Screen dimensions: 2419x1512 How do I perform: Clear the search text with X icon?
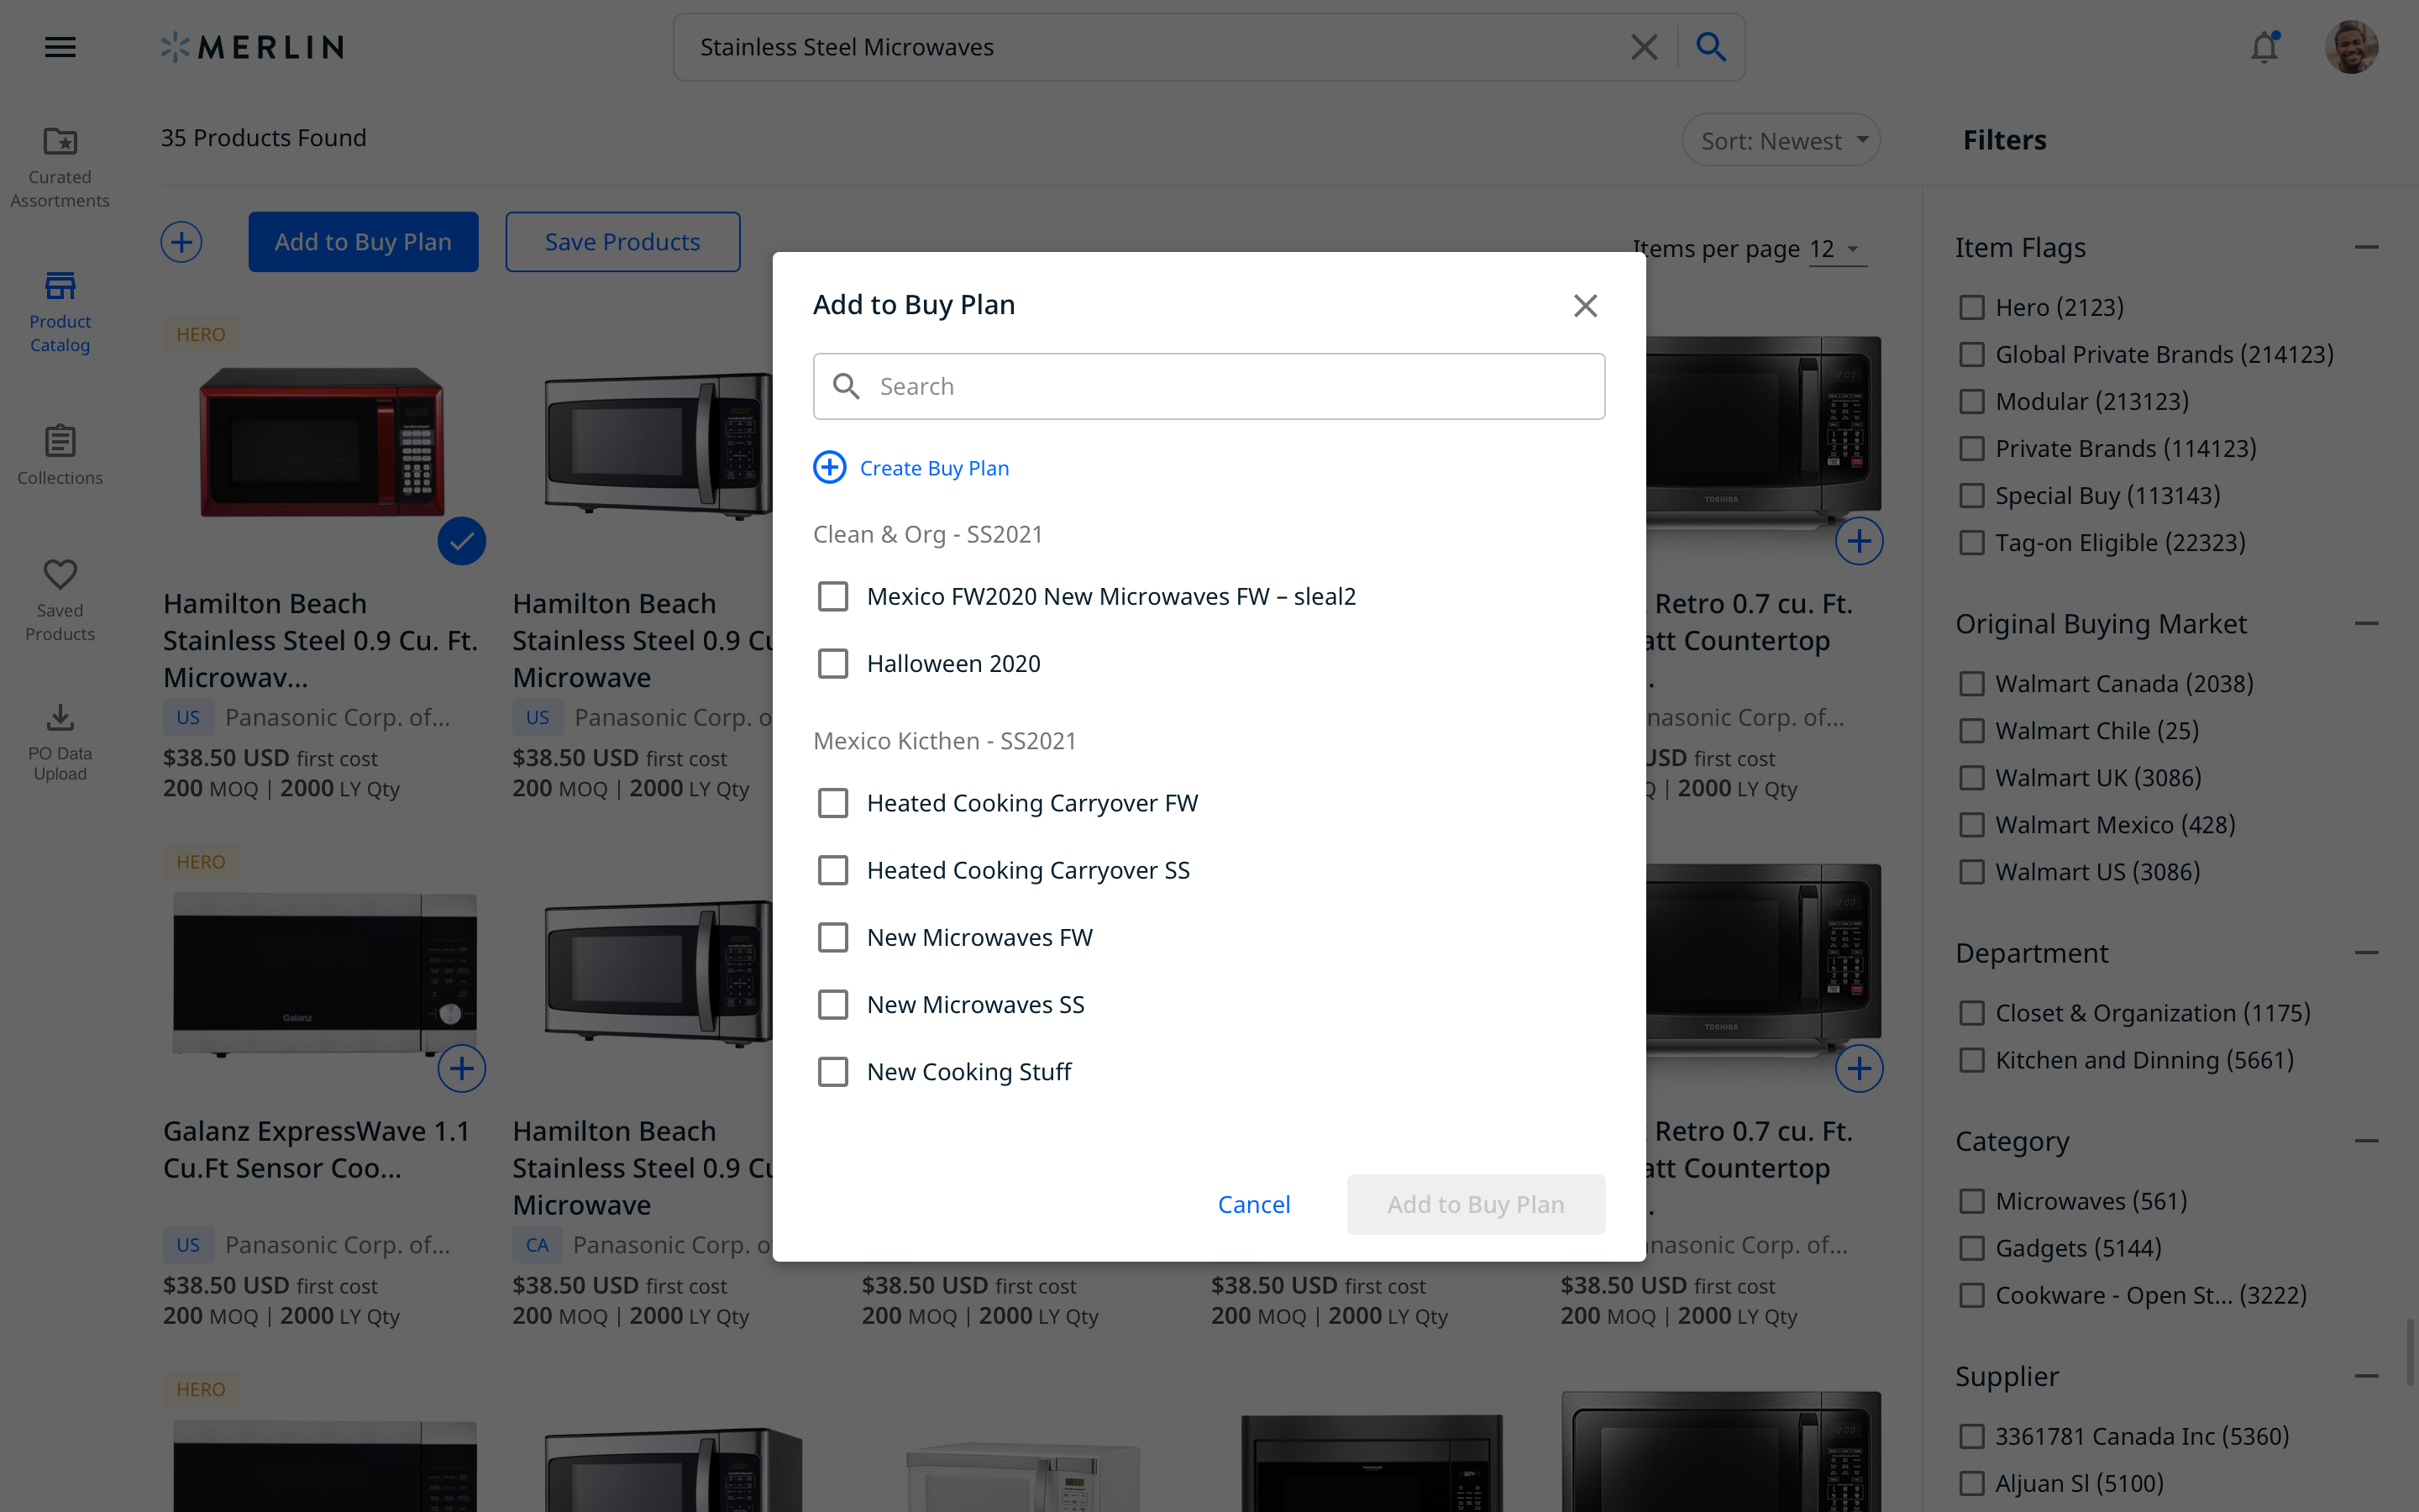click(x=1645, y=47)
